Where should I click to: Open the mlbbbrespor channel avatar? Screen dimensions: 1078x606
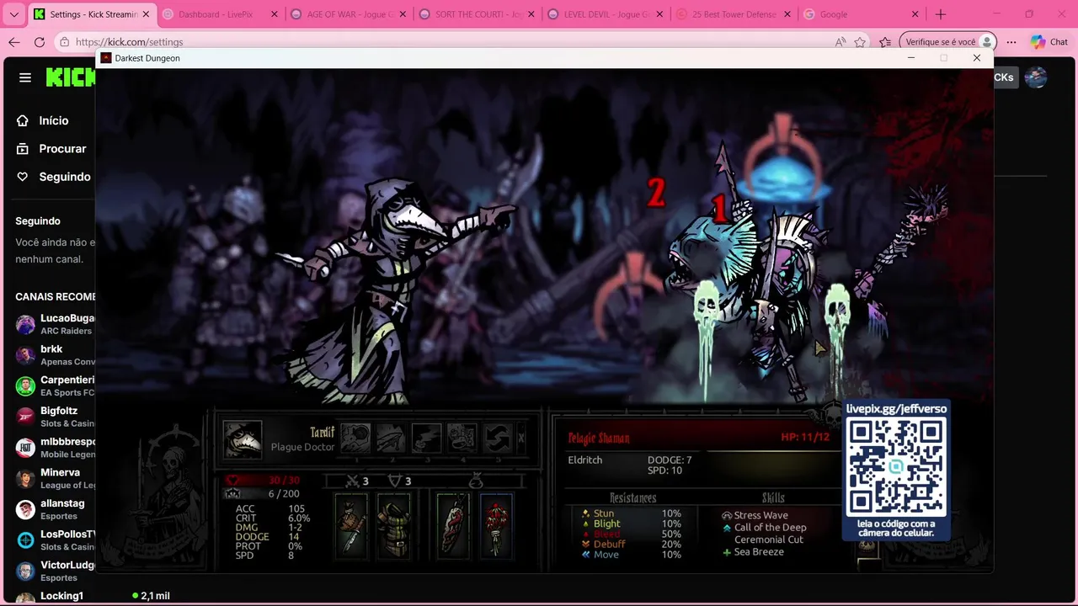(x=25, y=448)
